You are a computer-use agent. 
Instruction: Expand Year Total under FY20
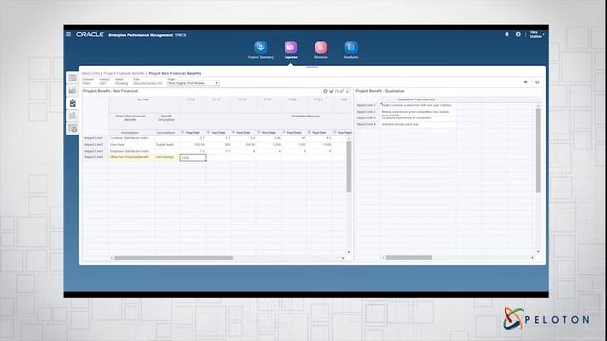pos(285,133)
